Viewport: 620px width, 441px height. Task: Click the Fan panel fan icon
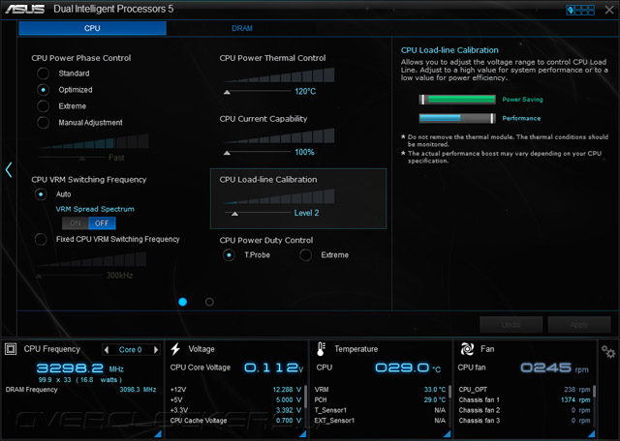click(467, 349)
